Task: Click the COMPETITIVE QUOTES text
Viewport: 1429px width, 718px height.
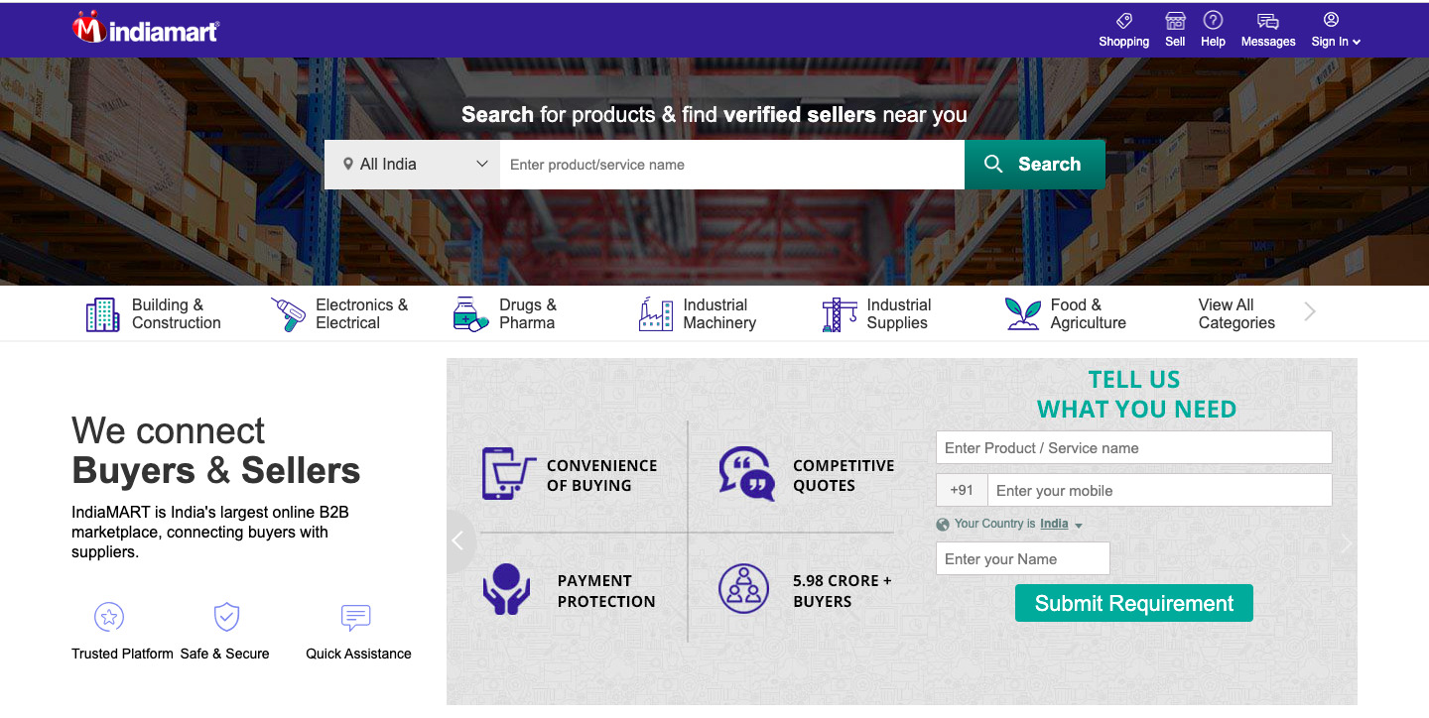Action: 844,475
